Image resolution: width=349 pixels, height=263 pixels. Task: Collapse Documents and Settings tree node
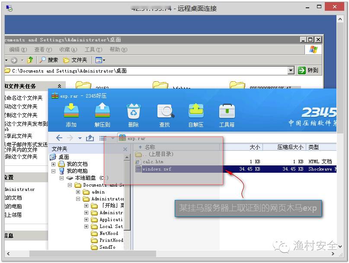coord(70,185)
